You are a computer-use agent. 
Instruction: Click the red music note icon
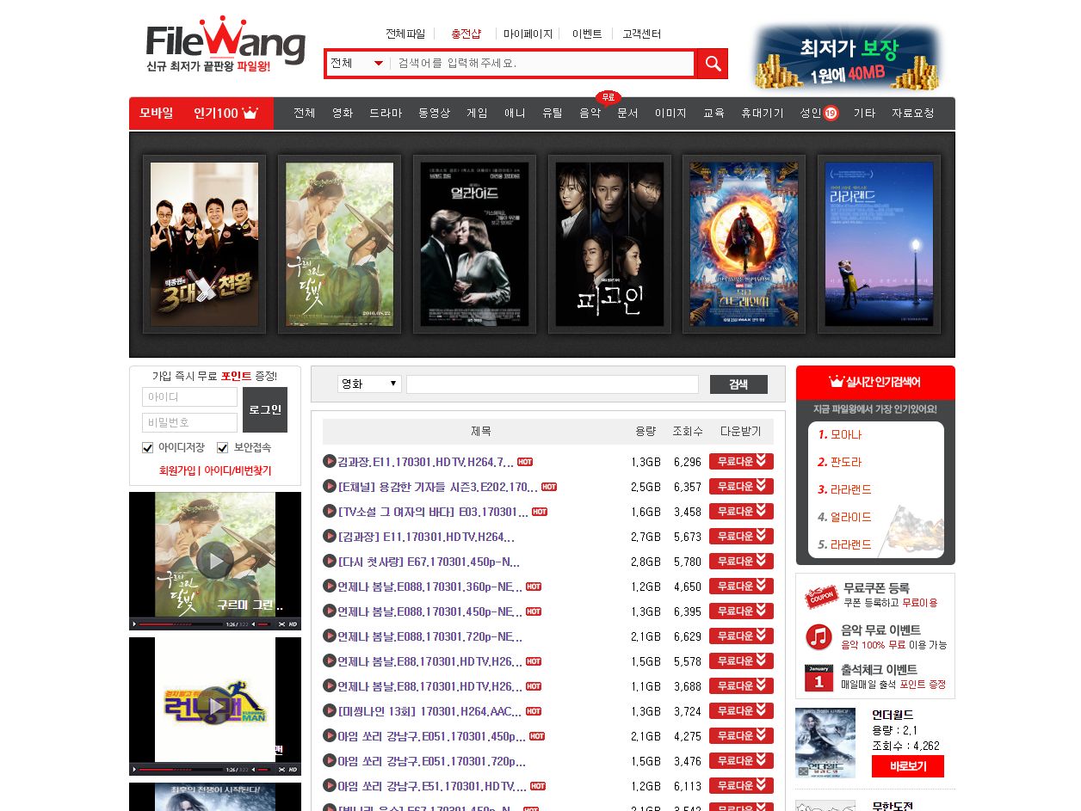[818, 637]
